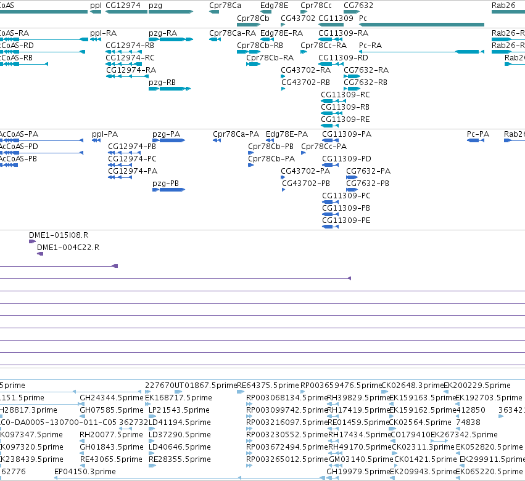Click EST label 412850
Screen dimensions: 525x481
[x=471, y=410]
